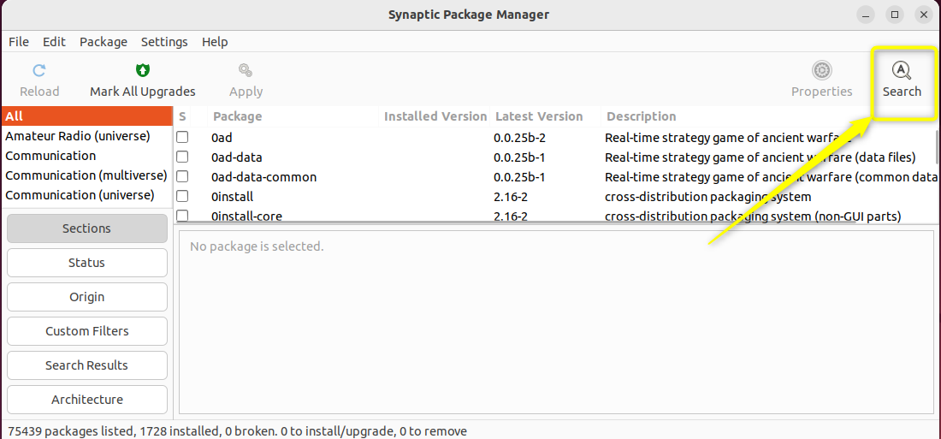Open the Package menu
The width and height of the screenshot is (941, 439).
pyautogui.click(x=104, y=42)
